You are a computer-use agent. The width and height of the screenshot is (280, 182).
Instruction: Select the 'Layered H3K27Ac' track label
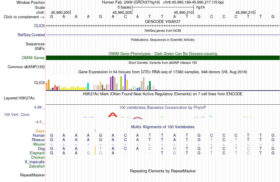(x=19, y=98)
